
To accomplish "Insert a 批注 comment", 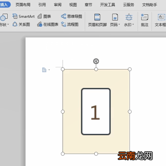I will [x=145, y=20].
